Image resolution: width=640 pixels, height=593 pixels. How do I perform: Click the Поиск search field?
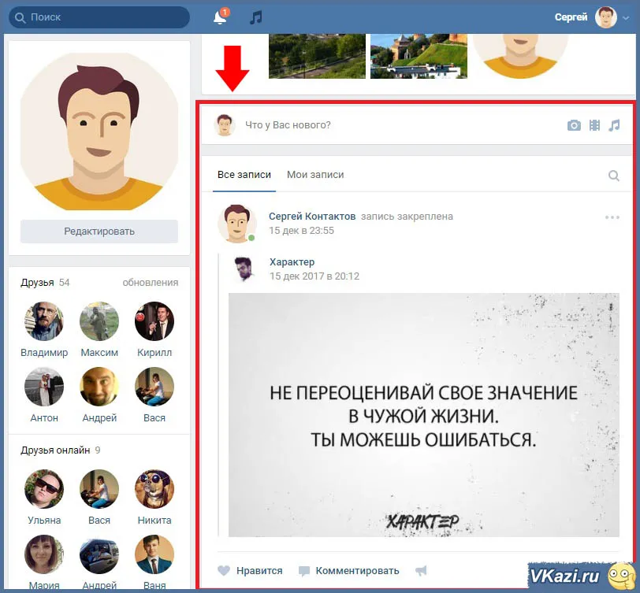[99, 17]
